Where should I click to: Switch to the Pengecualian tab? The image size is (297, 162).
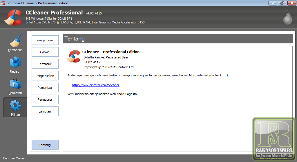[45, 76]
